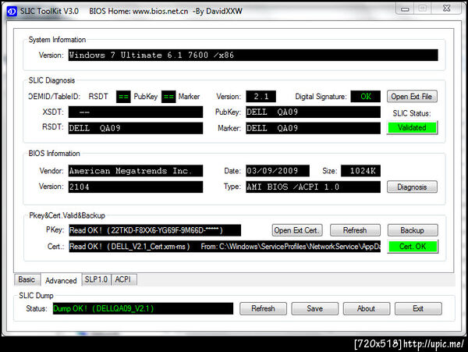Select the ACPI tab
468x352 pixels.
(123, 279)
